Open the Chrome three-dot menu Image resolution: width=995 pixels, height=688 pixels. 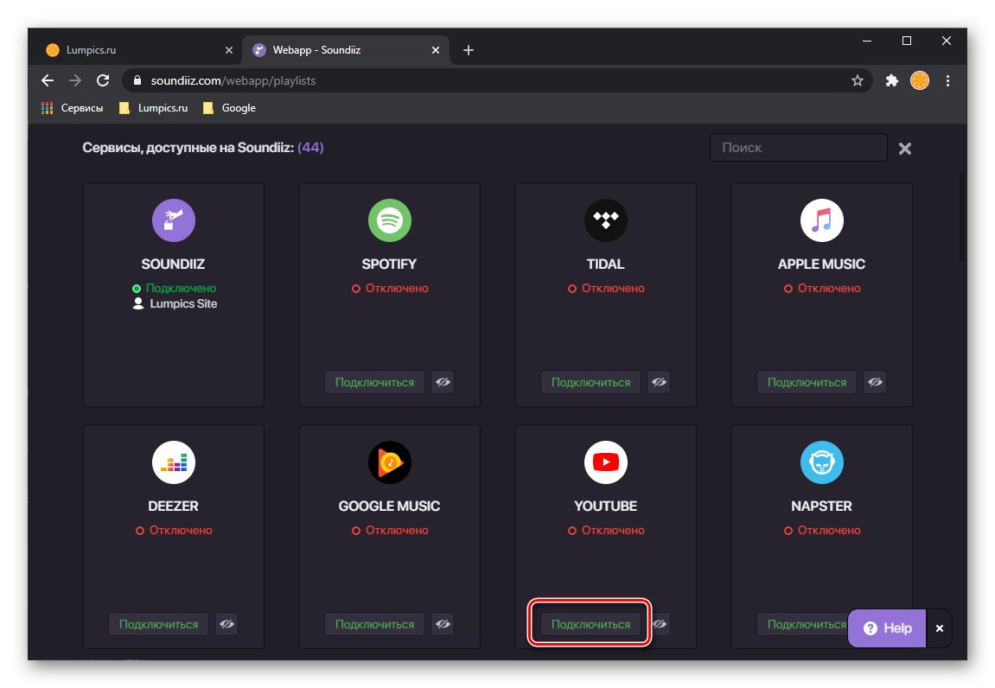point(947,80)
